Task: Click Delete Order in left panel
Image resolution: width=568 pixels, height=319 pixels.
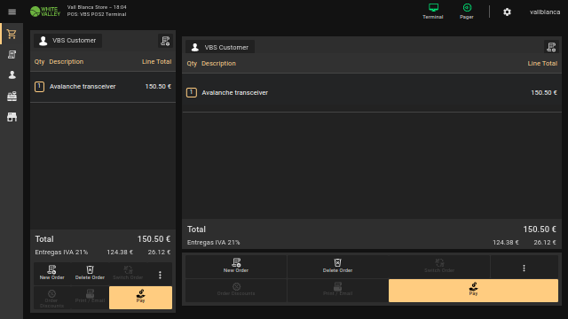Action: 90,273
